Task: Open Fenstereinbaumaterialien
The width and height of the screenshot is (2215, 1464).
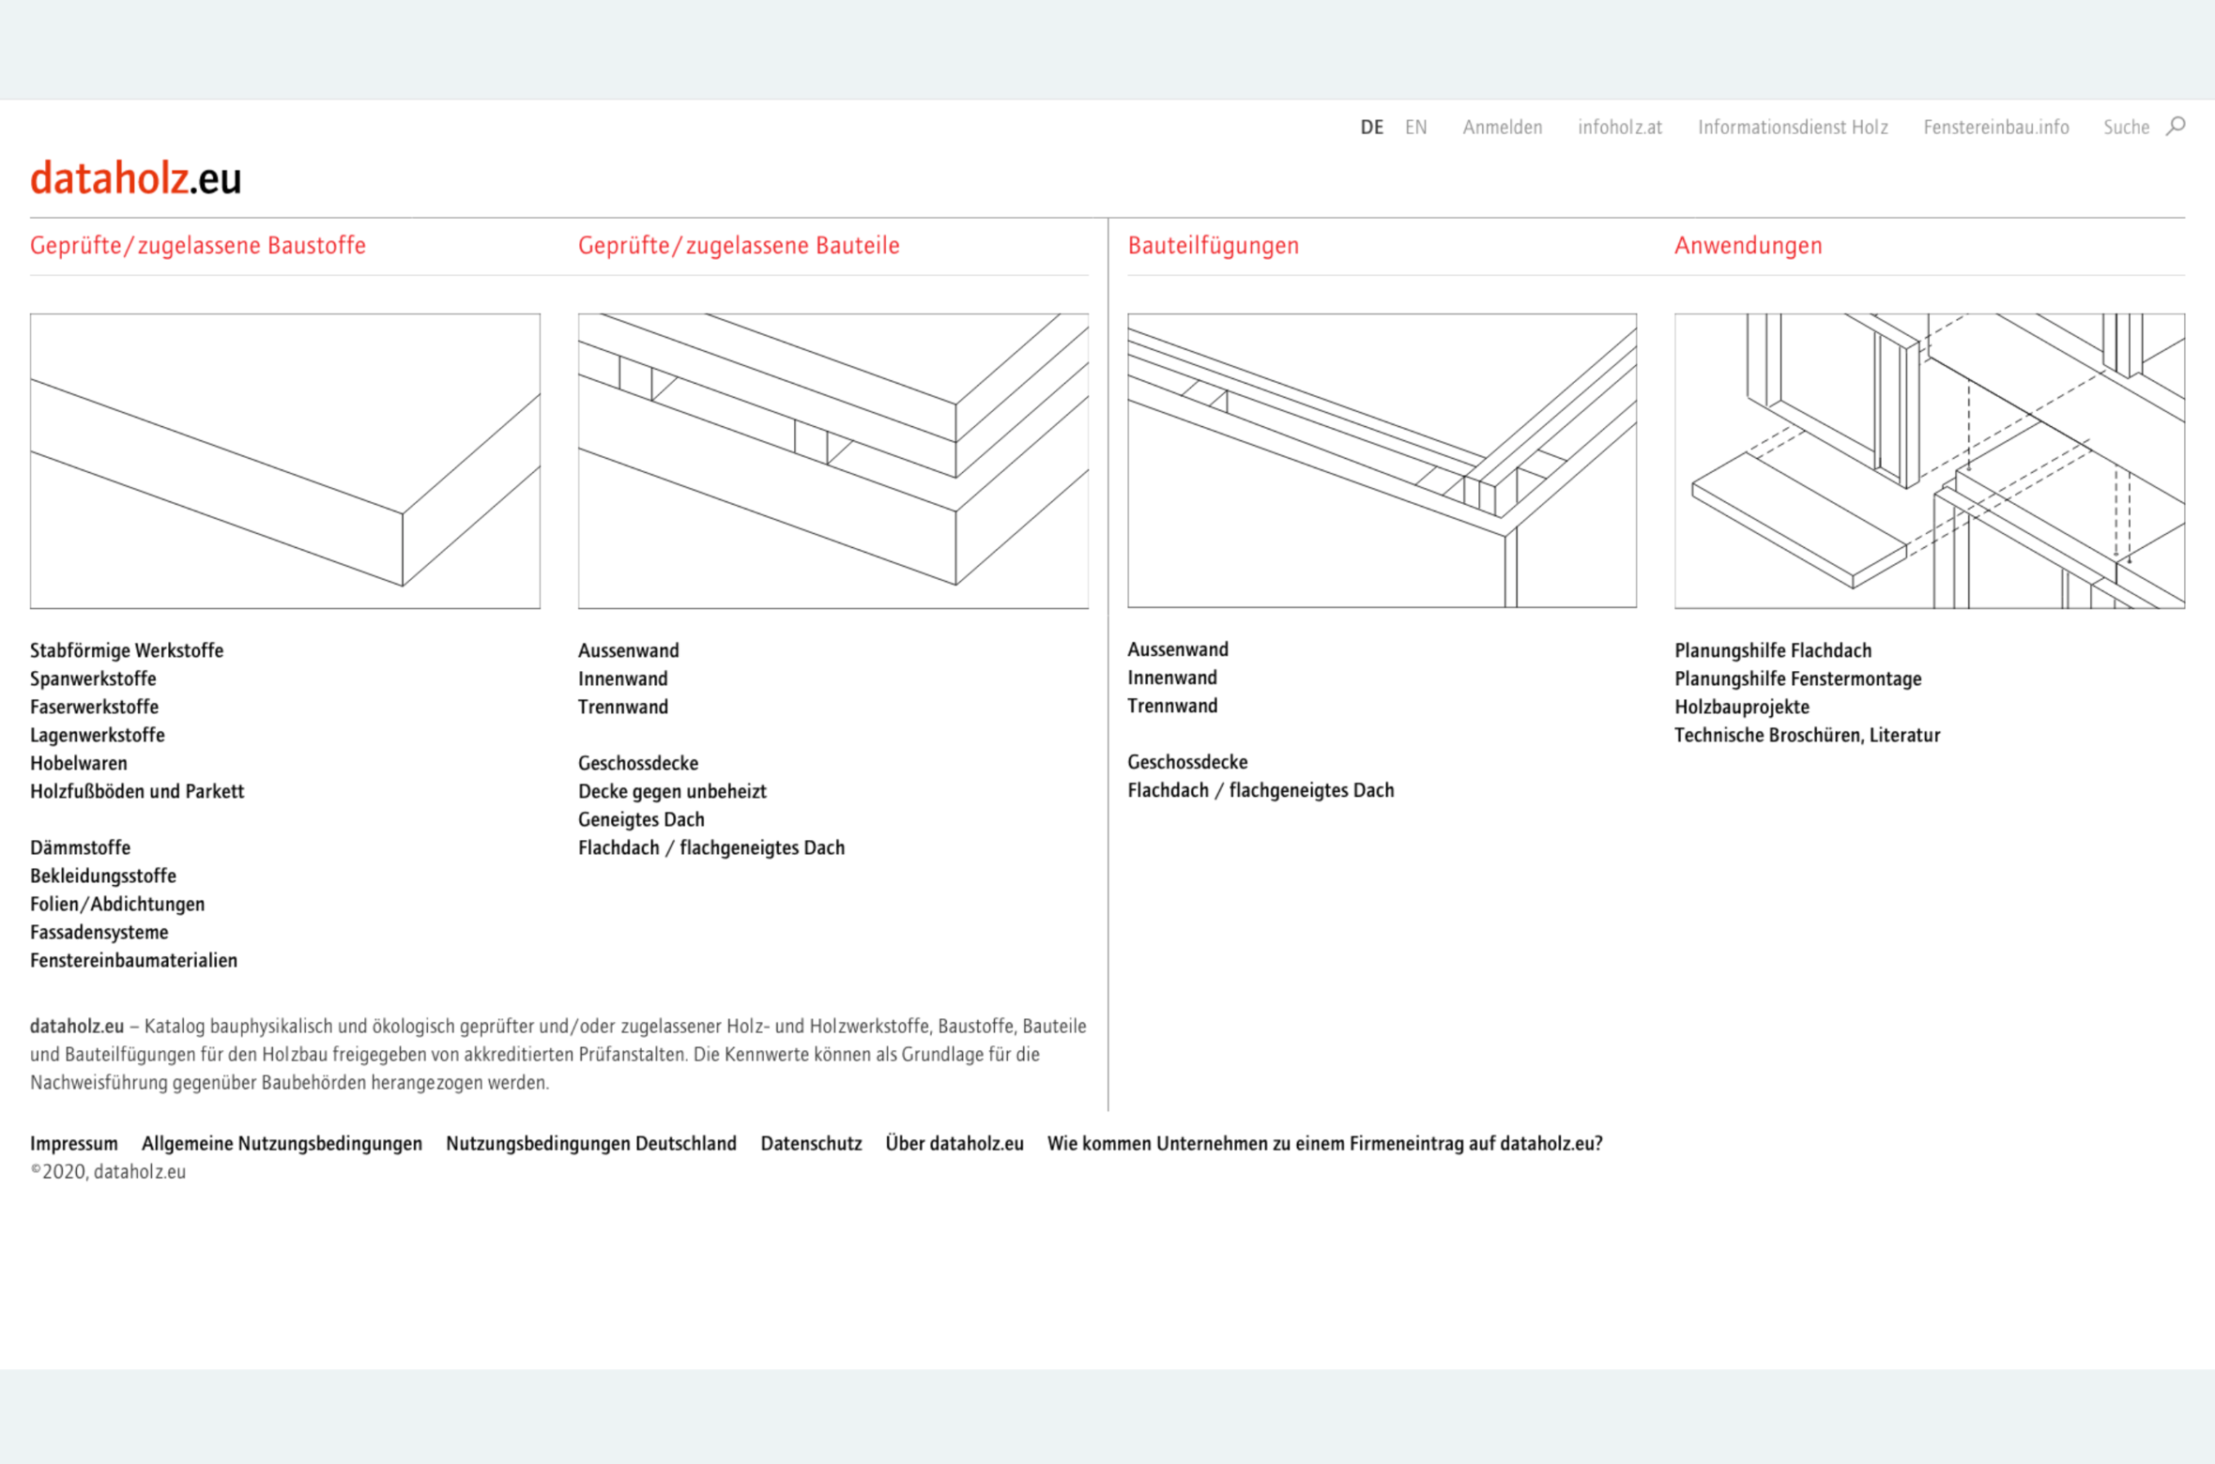Action: (x=133, y=960)
